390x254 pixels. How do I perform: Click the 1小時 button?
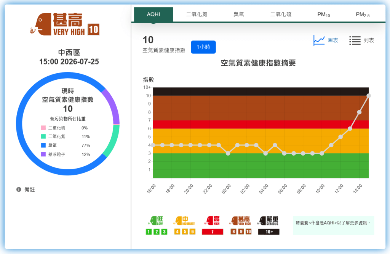pyautogui.click(x=203, y=47)
